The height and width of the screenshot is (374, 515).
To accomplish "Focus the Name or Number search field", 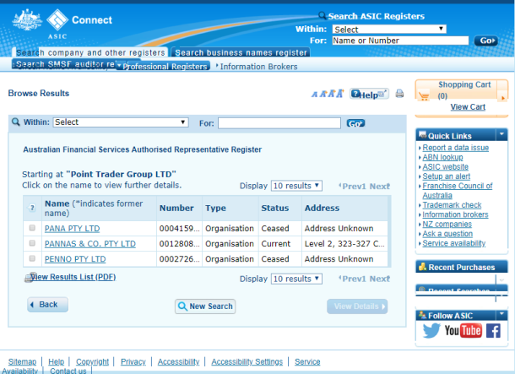I will [400, 41].
